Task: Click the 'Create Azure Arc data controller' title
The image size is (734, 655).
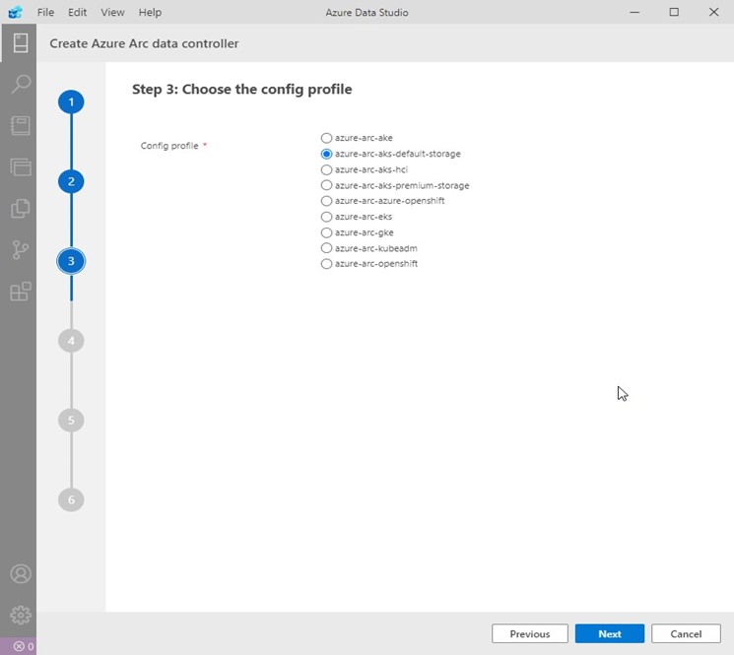Action: point(144,43)
